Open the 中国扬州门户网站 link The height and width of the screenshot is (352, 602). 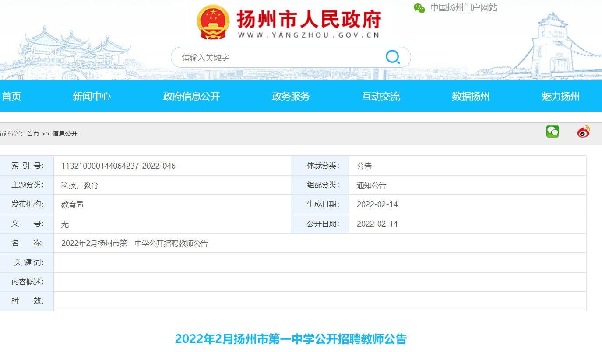tap(464, 8)
